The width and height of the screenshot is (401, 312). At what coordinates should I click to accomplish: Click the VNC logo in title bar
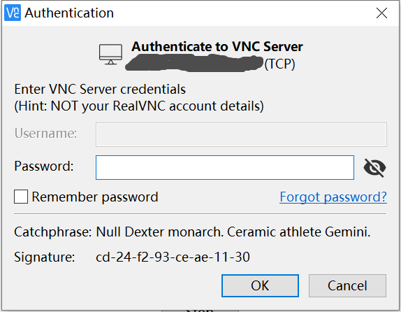(x=13, y=13)
